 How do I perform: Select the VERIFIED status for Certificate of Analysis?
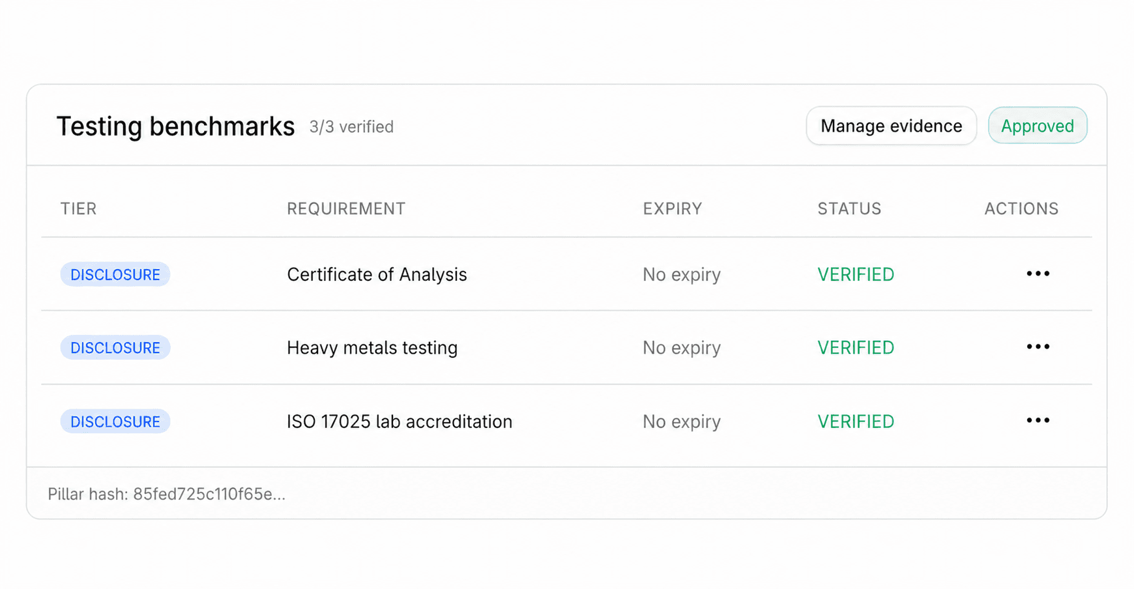(855, 274)
